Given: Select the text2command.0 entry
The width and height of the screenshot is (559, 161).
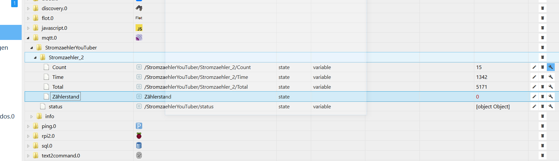Looking at the screenshot, I should [x=61, y=155].
